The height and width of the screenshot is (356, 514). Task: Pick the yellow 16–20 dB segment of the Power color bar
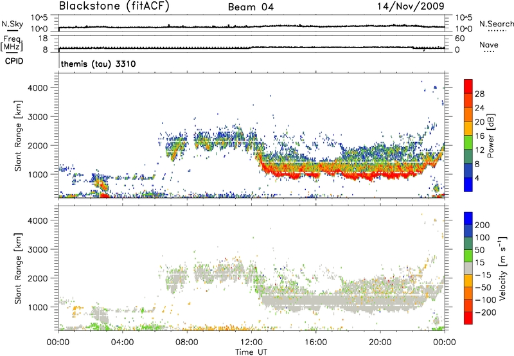[468, 129]
